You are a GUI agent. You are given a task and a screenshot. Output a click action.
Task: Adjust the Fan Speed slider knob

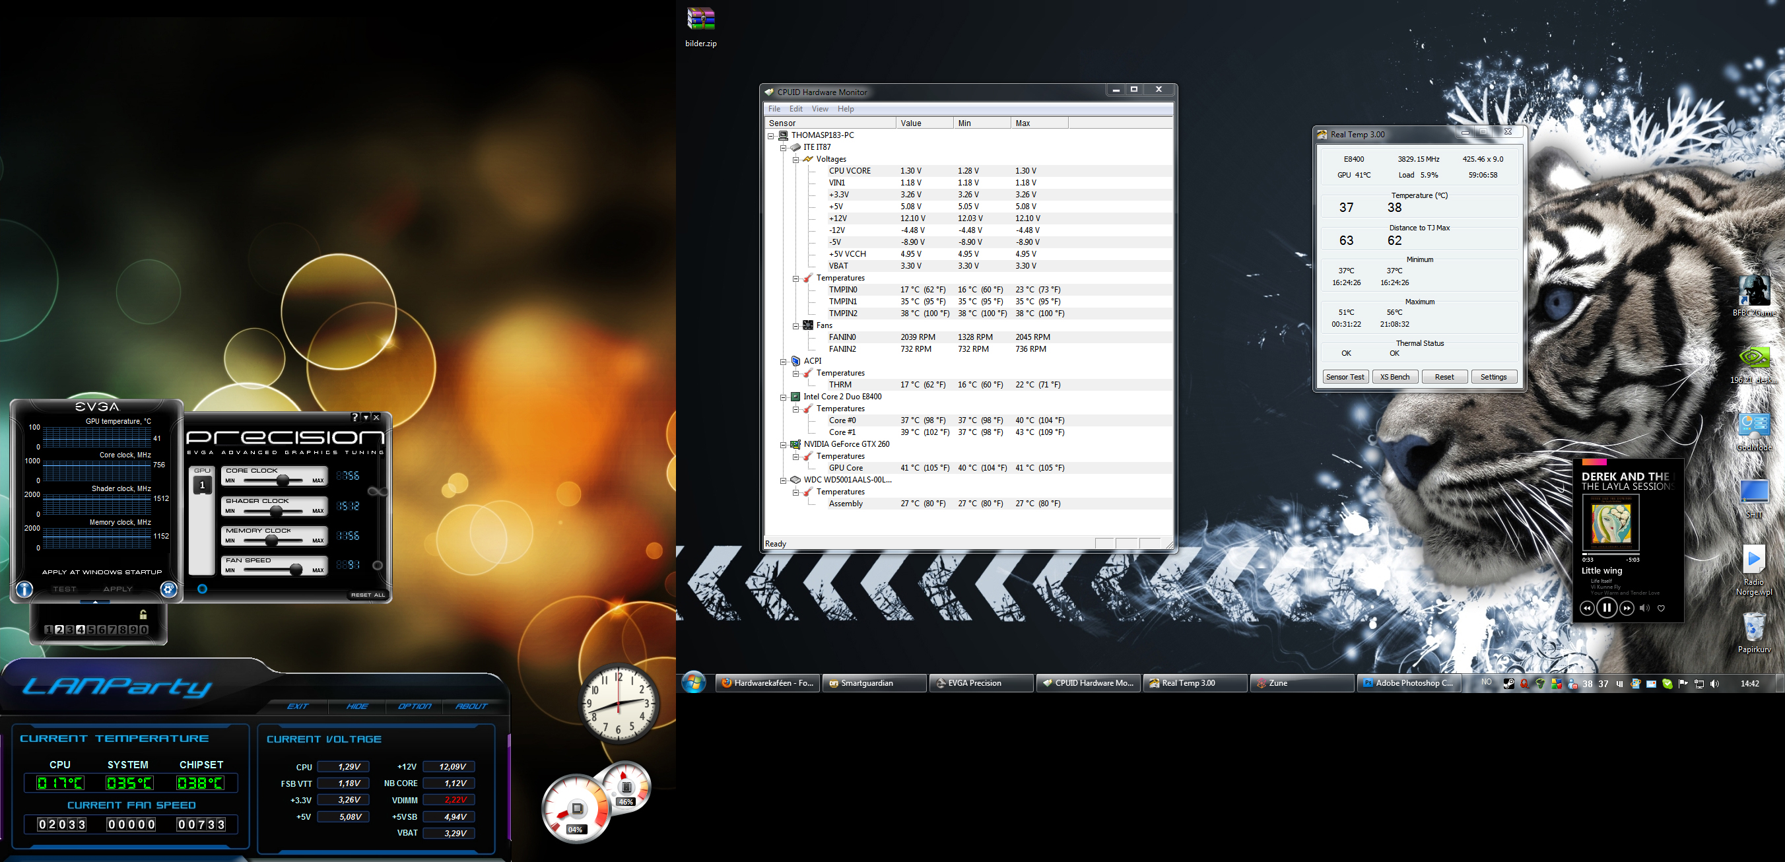[296, 570]
